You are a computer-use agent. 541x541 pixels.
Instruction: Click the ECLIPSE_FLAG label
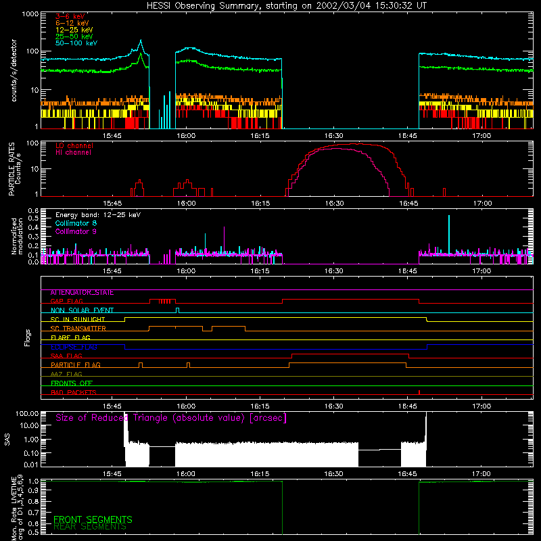pos(74,347)
